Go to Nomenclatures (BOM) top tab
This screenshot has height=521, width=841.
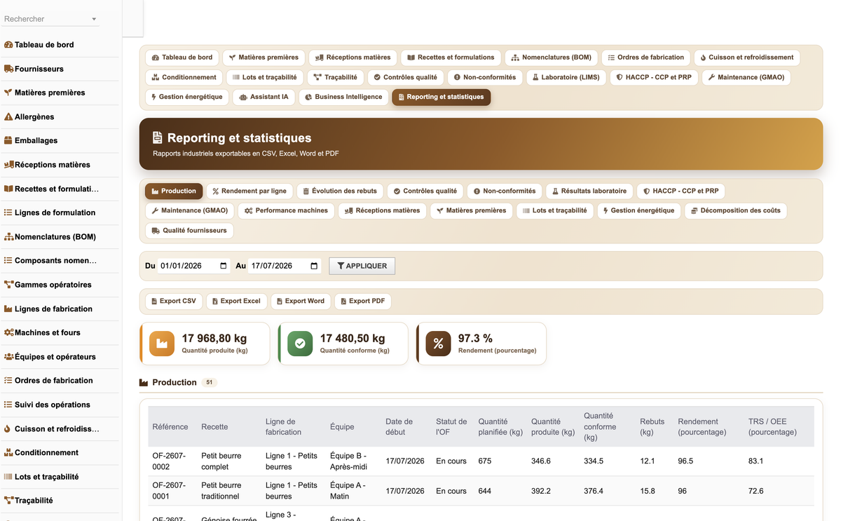[x=551, y=57]
